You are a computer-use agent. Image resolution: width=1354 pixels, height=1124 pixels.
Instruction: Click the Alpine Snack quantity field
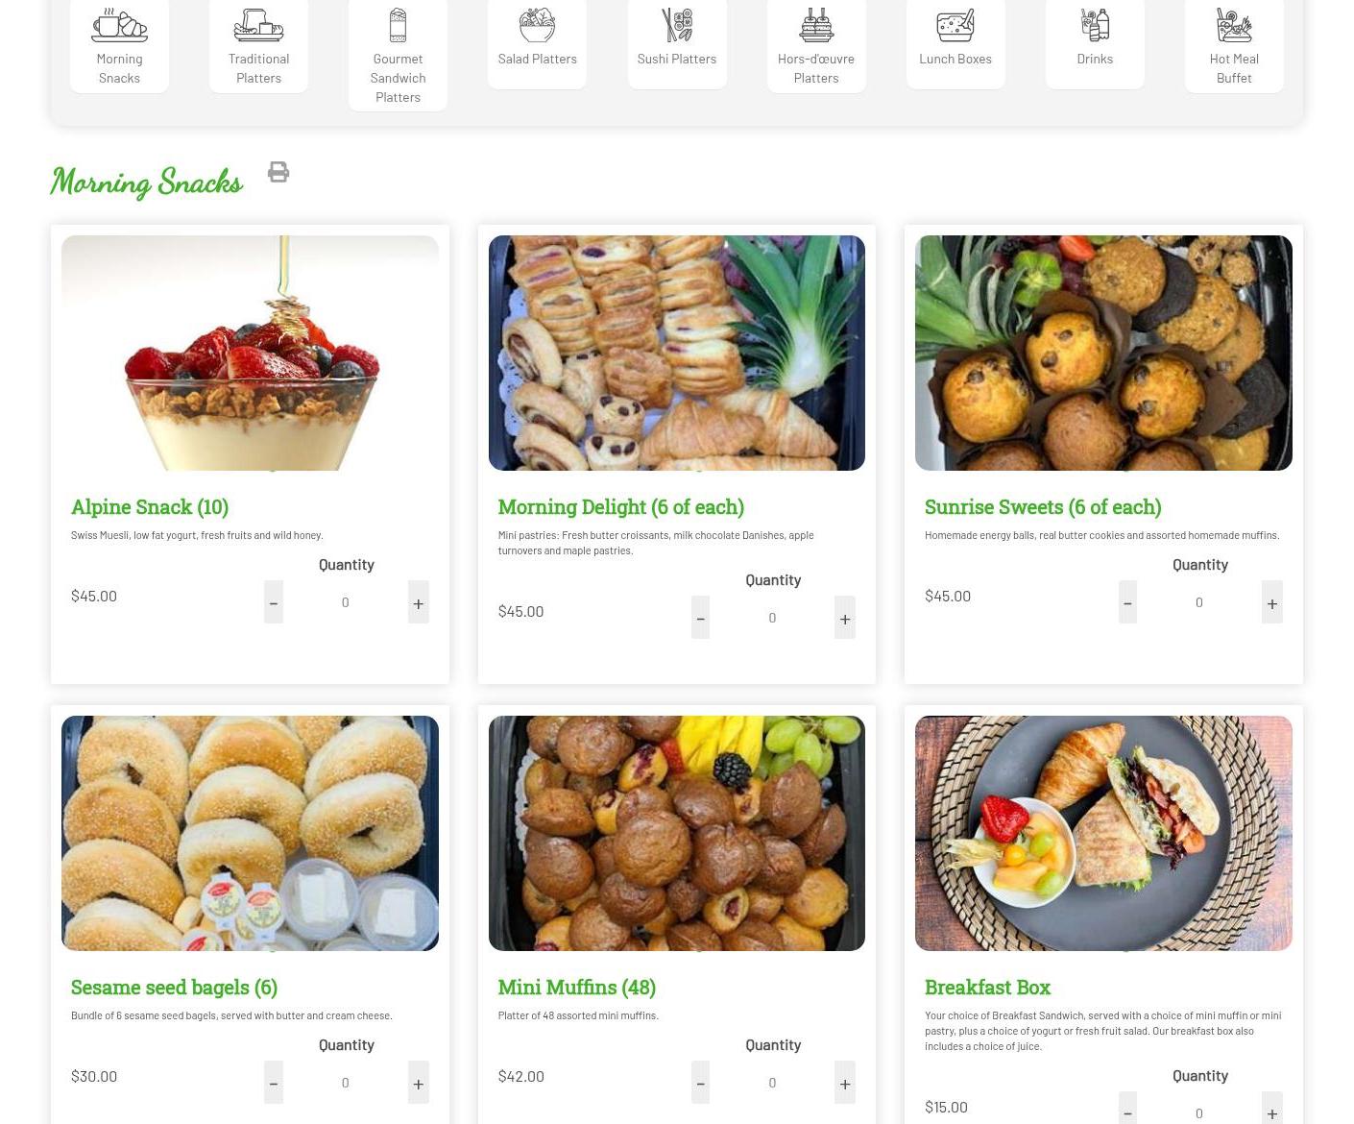click(346, 602)
